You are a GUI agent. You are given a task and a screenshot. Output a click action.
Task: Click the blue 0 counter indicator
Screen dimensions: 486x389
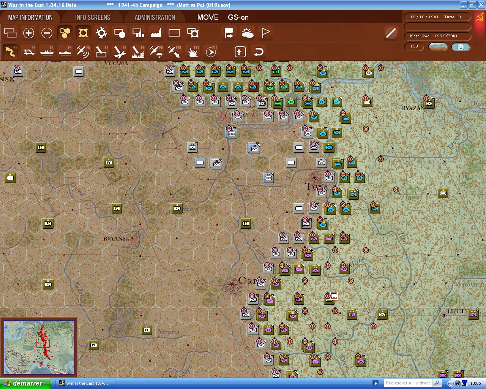click(x=461, y=47)
